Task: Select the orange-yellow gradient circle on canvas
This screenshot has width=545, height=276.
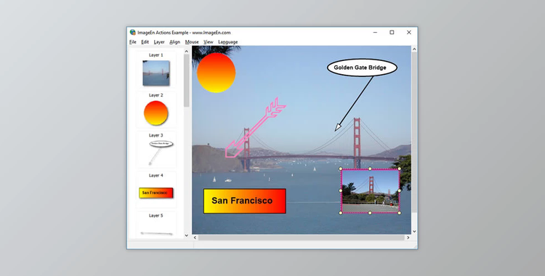Action: pyautogui.click(x=217, y=73)
